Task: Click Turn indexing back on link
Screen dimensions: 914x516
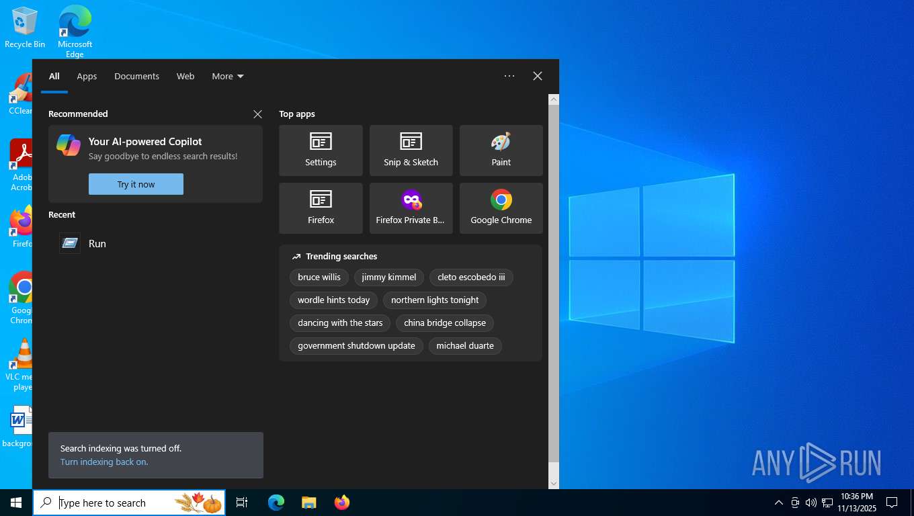Action: 103,462
